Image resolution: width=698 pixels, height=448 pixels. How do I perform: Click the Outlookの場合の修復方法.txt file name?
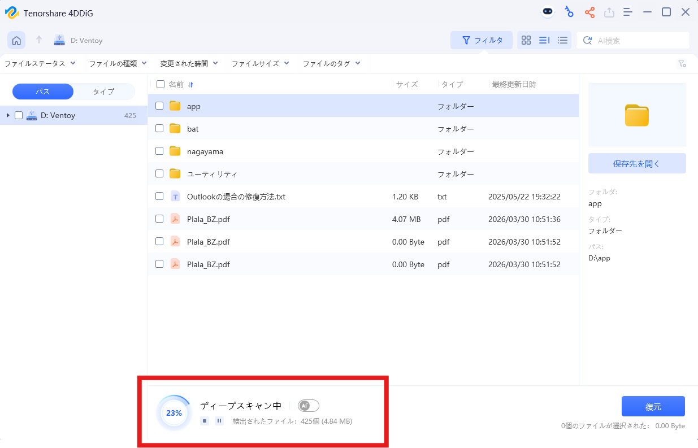[236, 197]
